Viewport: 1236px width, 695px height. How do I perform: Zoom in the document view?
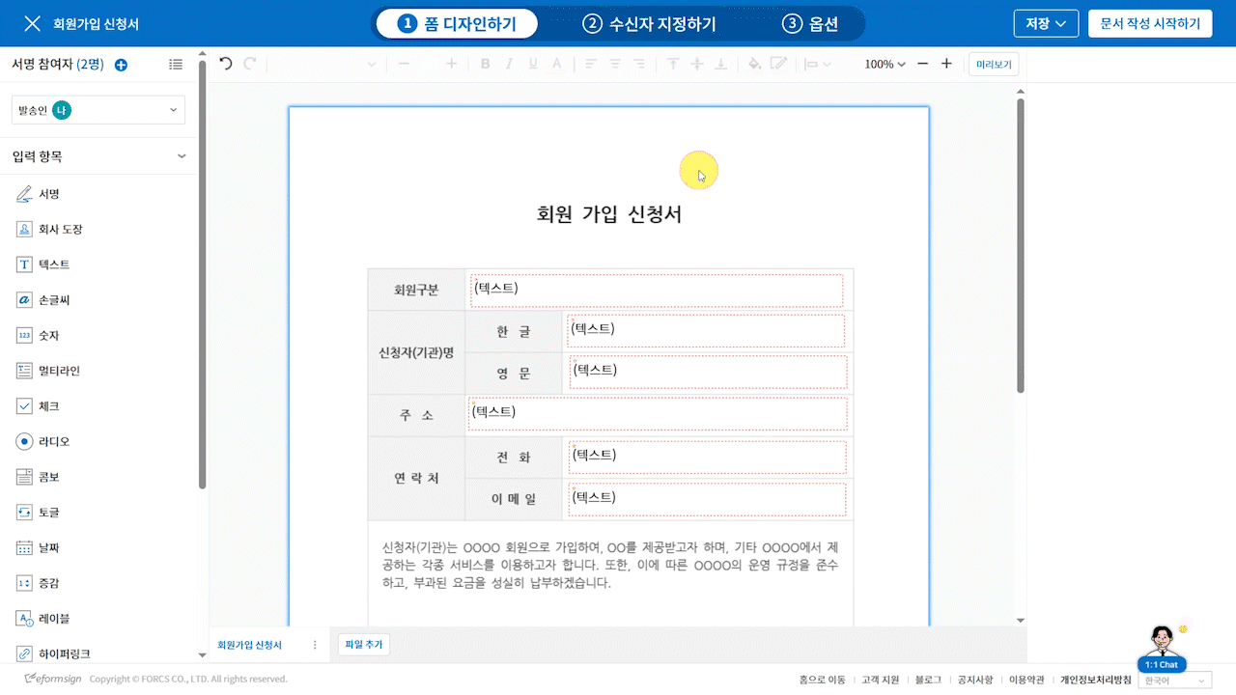(x=946, y=64)
